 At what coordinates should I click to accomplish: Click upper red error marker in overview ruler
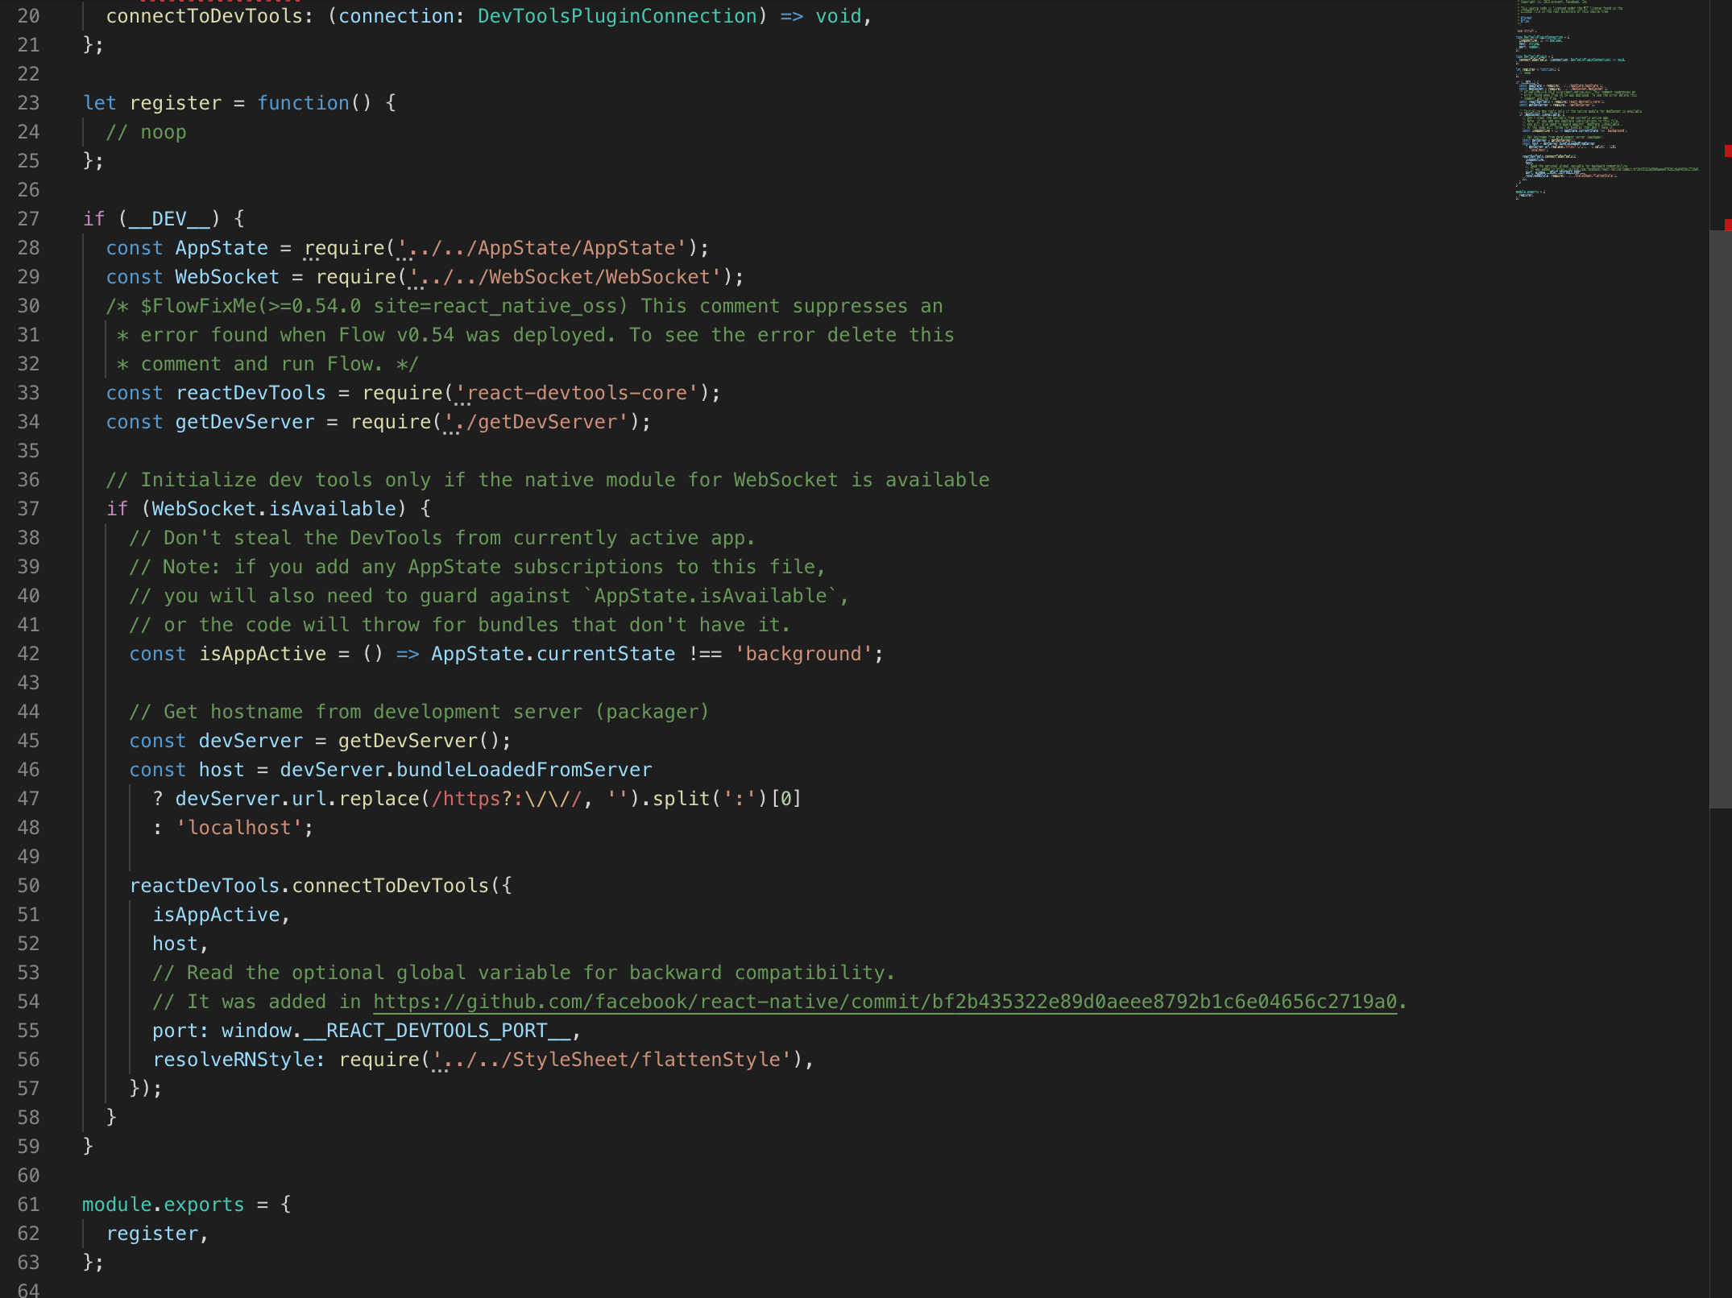click(x=1727, y=151)
